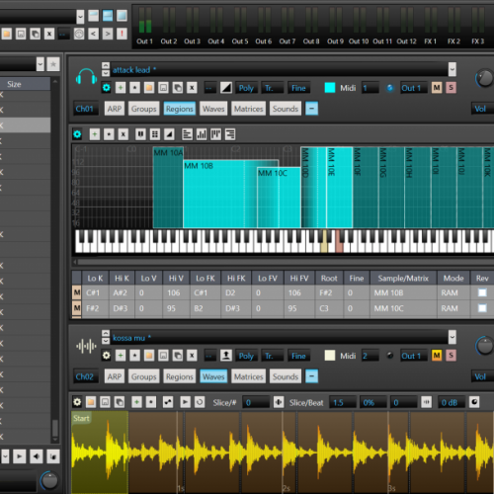Open the attack lead preset dropdown

(x=453, y=69)
